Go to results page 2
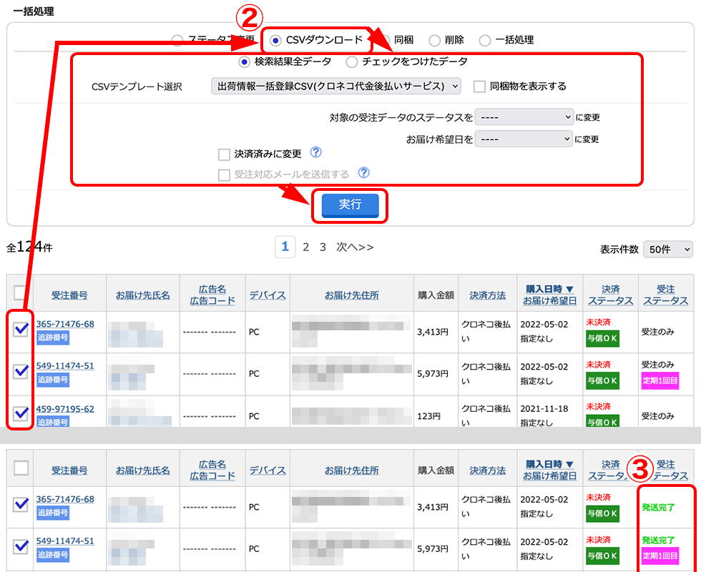 [306, 247]
